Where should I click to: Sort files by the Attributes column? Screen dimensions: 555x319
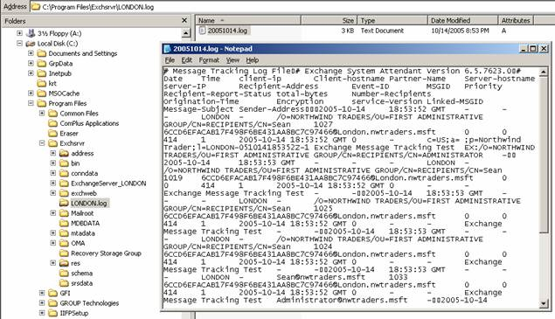coord(516,20)
